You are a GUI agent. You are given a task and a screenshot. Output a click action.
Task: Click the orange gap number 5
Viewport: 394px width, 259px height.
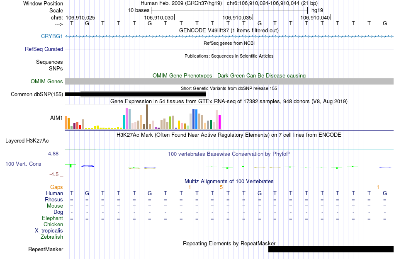pyautogui.click(x=221, y=187)
